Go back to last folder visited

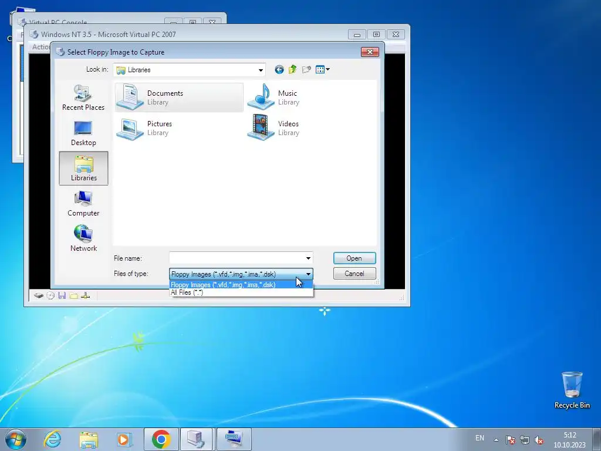coord(279,69)
